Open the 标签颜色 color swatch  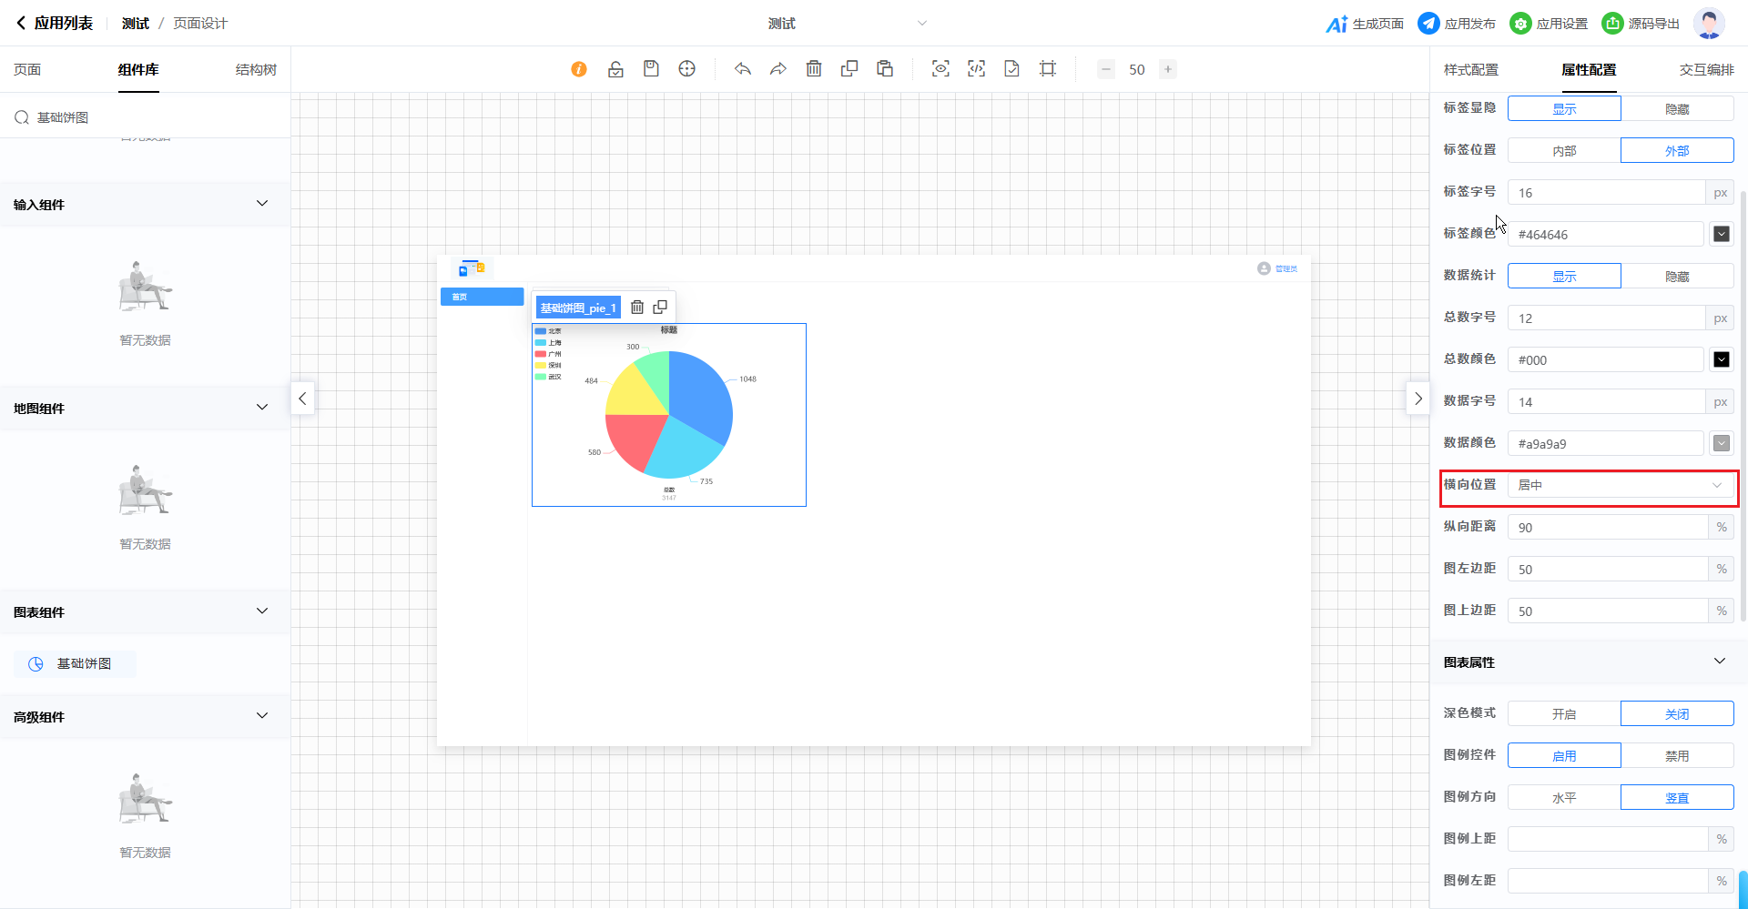[x=1721, y=235]
